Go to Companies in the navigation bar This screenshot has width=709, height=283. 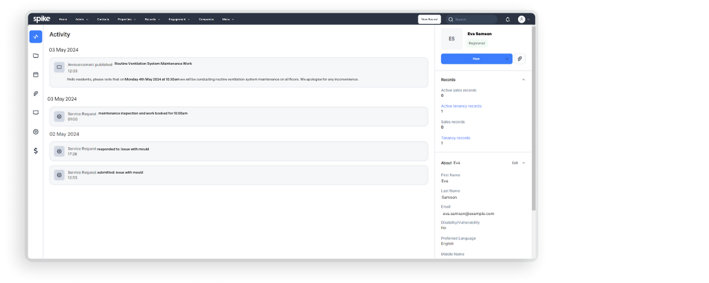click(x=206, y=19)
